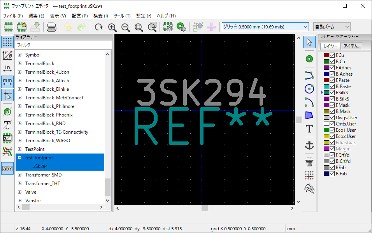The image size is (372, 233).
Task: Hide the F.Fab layer via checkbox
Action: click(x=332, y=168)
